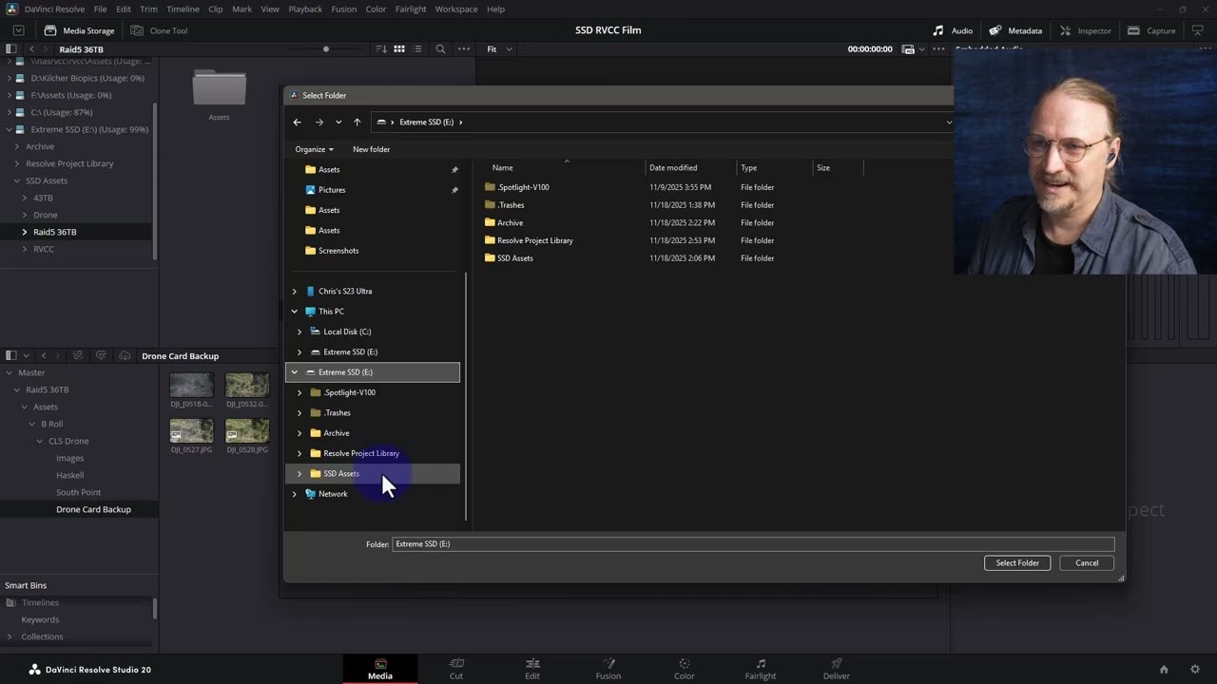1217x684 pixels.
Task: Open the Organize dropdown menu
Action: point(314,149)
